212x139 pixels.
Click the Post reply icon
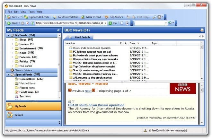pyautogui.click(x=134, y=17)
